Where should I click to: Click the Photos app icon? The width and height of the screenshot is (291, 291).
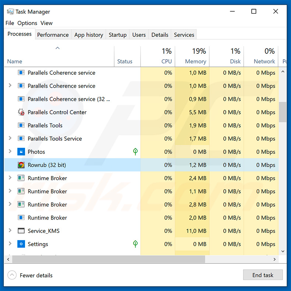tap(21, 152)
